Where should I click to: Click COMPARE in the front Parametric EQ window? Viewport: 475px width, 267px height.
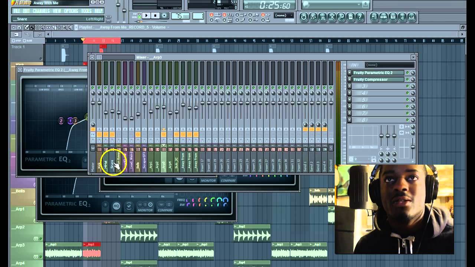pos(165,210)
